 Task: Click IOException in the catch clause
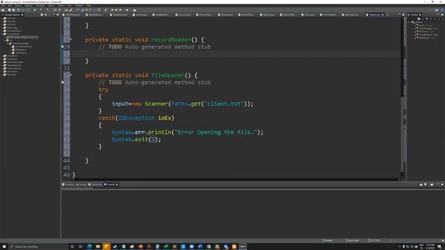136,118
